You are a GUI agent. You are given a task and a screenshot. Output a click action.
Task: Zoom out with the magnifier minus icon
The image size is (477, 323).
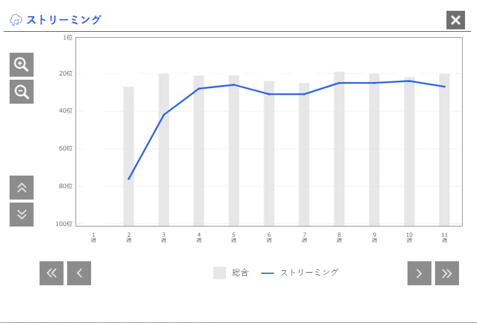(x=22, y=92)
